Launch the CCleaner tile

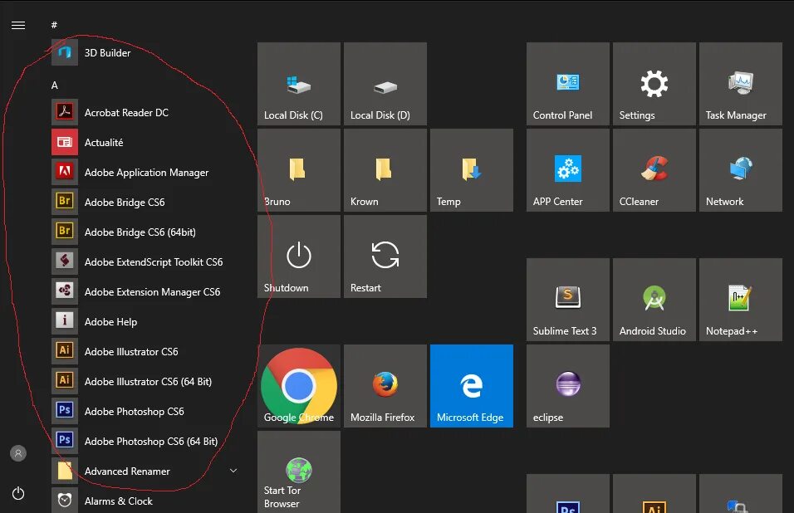[x=654, y=170]
